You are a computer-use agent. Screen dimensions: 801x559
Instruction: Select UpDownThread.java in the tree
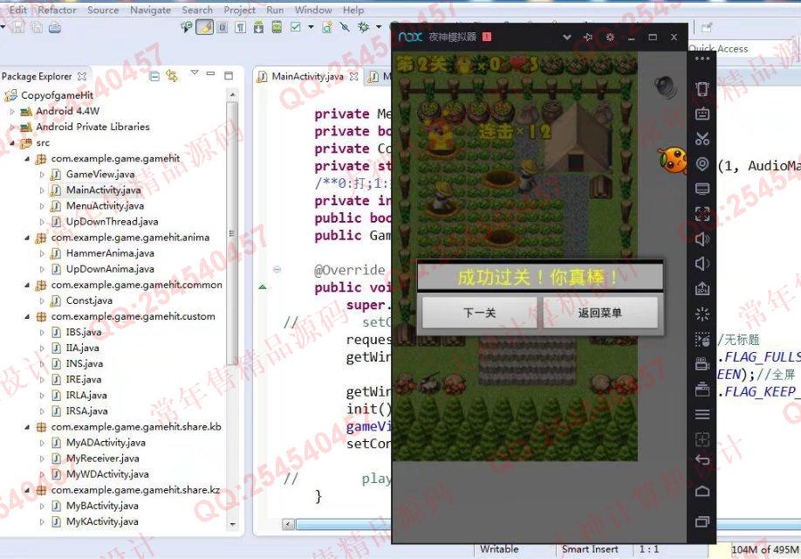(x=112, y=222)
